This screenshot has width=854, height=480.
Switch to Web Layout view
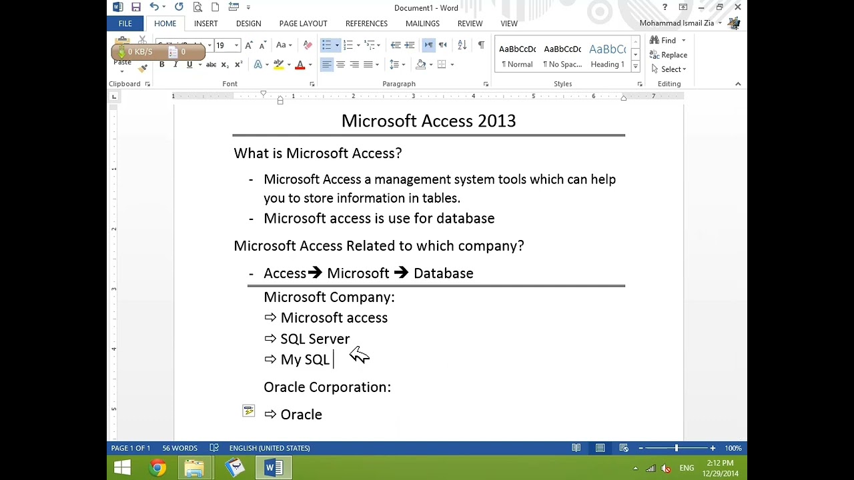coord(624,448)
